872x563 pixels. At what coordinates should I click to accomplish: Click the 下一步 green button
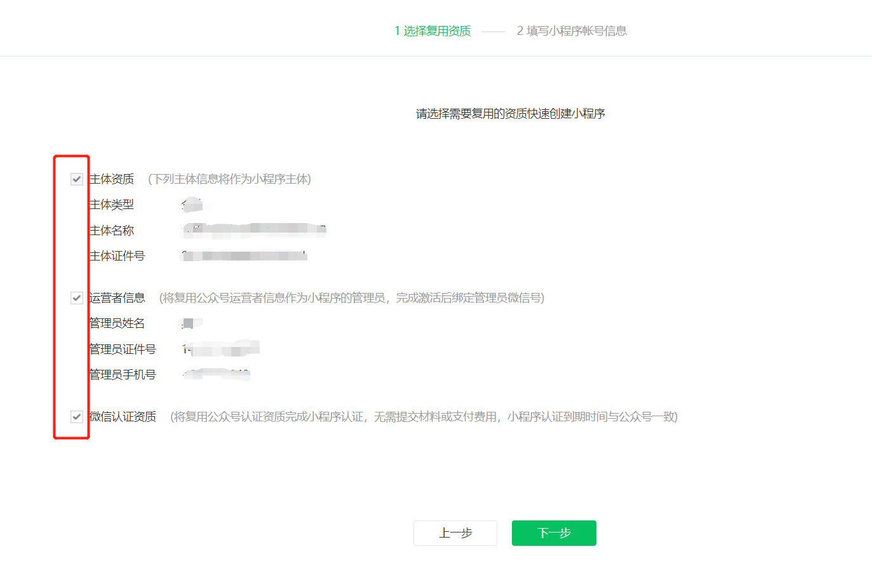[x=554, y=533]
